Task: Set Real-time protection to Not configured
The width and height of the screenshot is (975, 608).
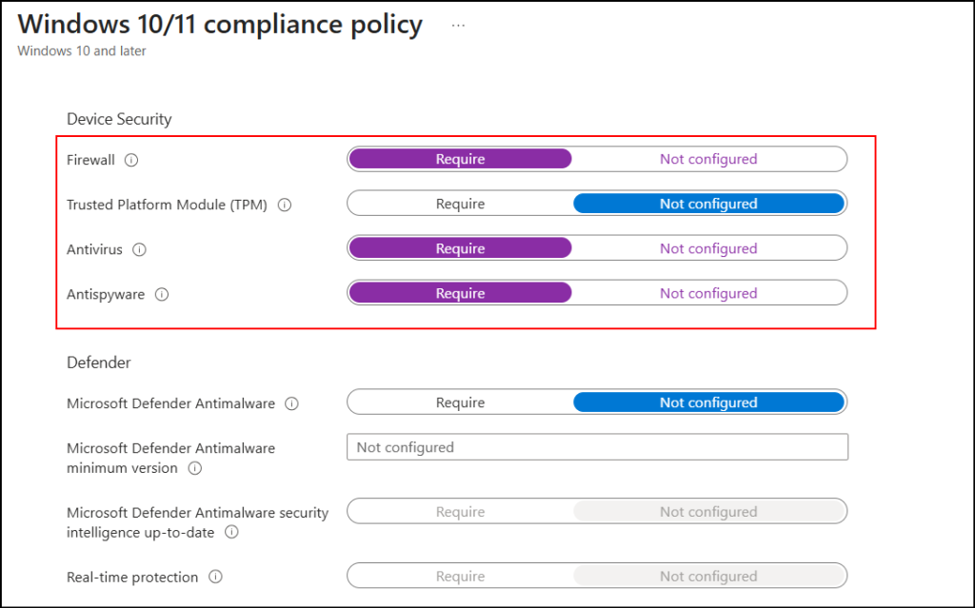Action: [708, 577]
